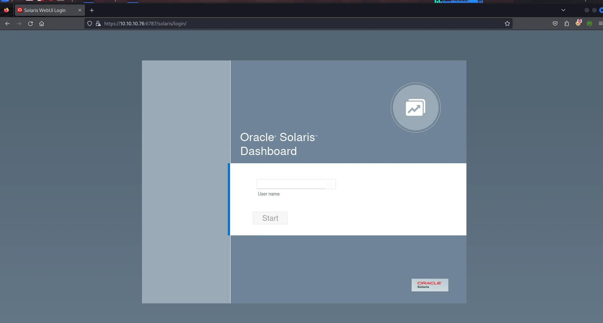Click the User name input field
Screen dimensions: 603x323
pos(296,184)
